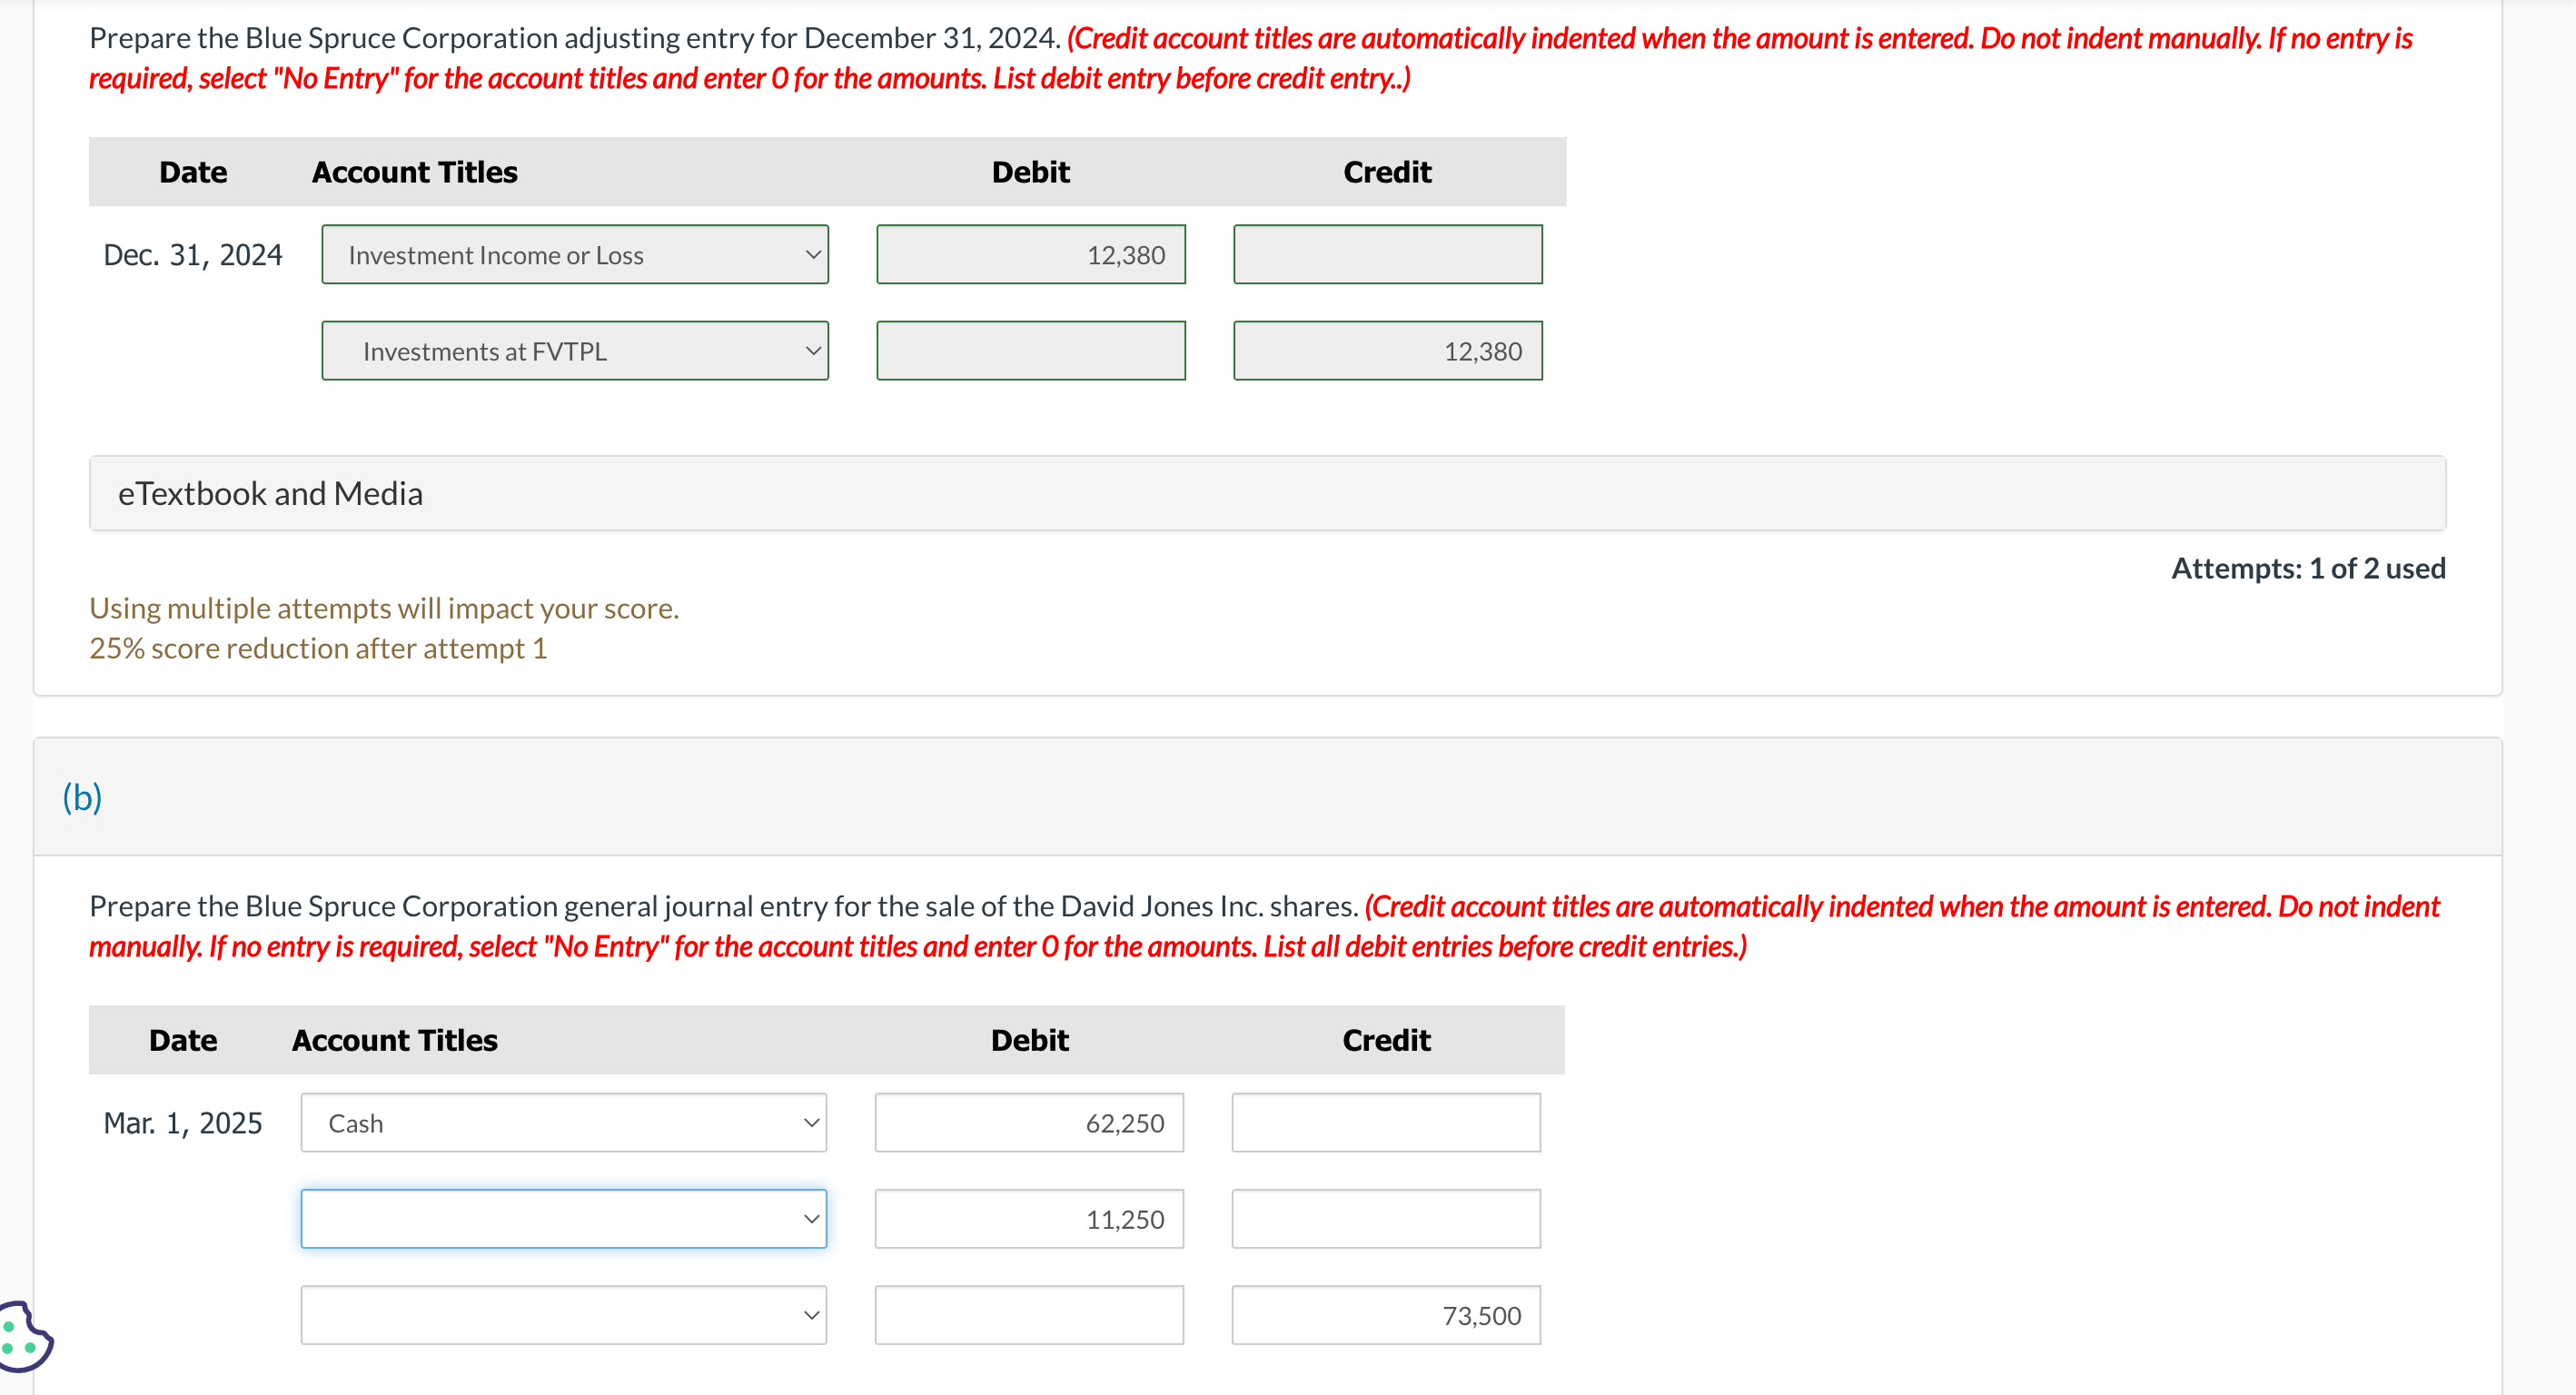
Task: Click the empty debit field beside 73,500
Action: tap(1028, 1315)
